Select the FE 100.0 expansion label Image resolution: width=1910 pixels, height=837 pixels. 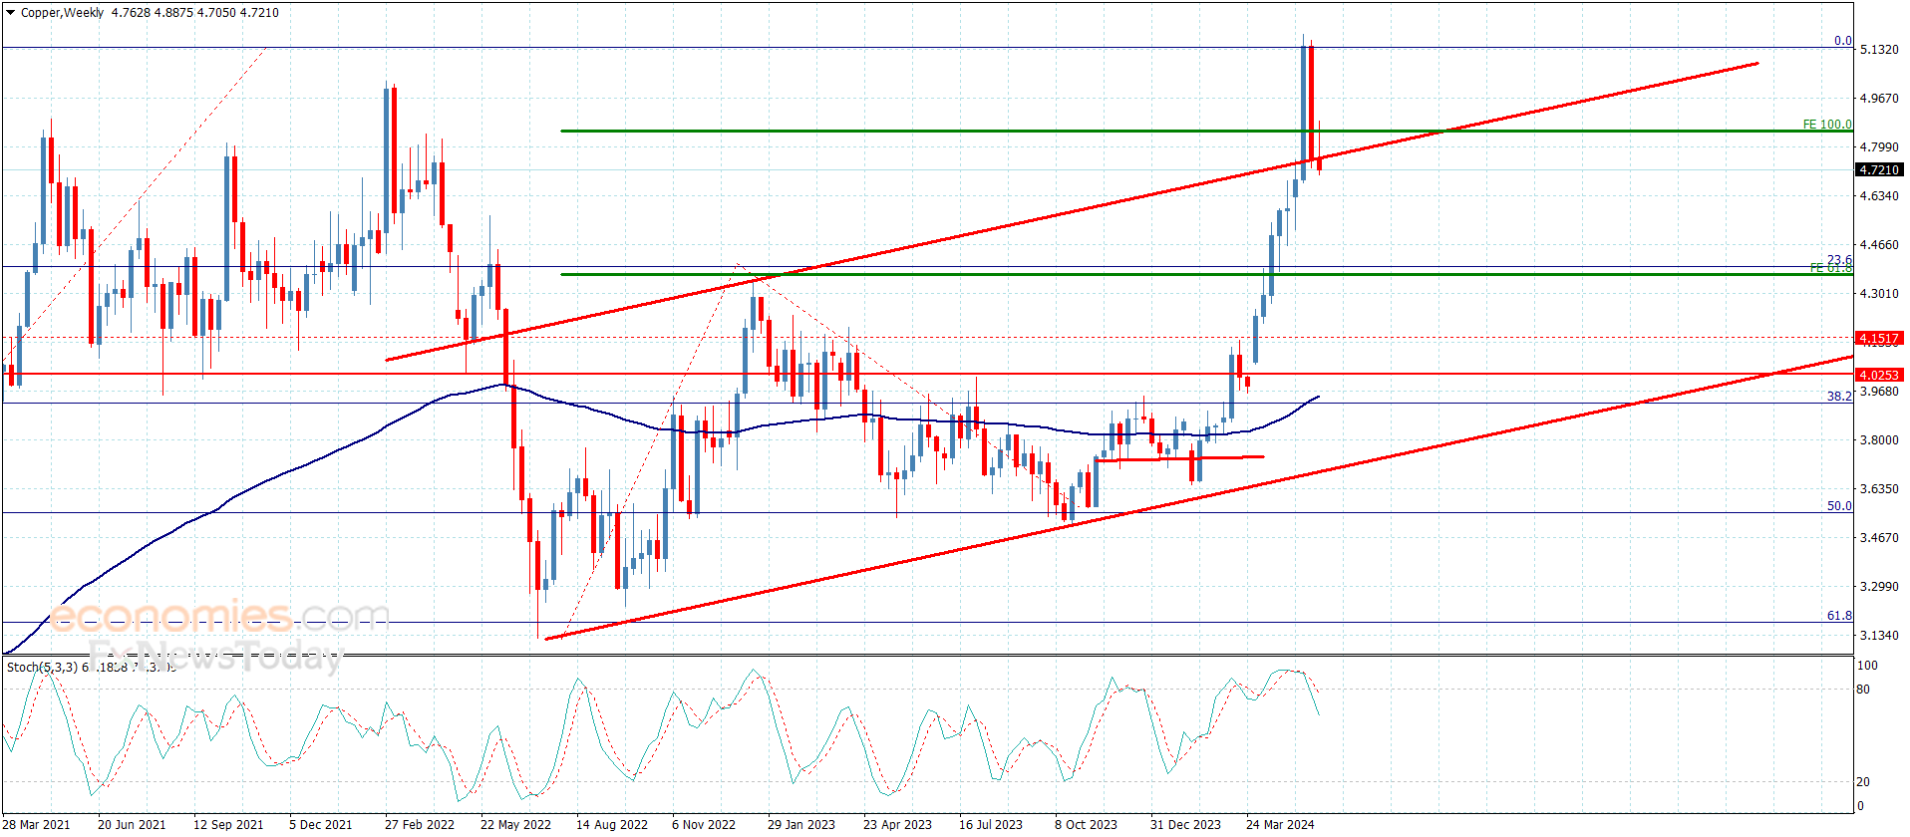tap(1827, 125)
